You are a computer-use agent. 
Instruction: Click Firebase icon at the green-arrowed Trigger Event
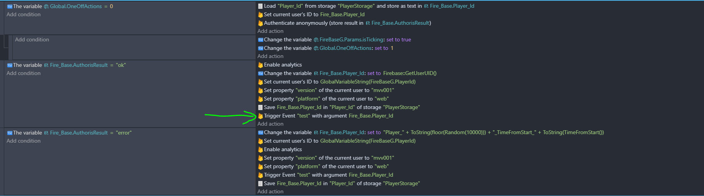pyautogui.click(x=261, y=116)
